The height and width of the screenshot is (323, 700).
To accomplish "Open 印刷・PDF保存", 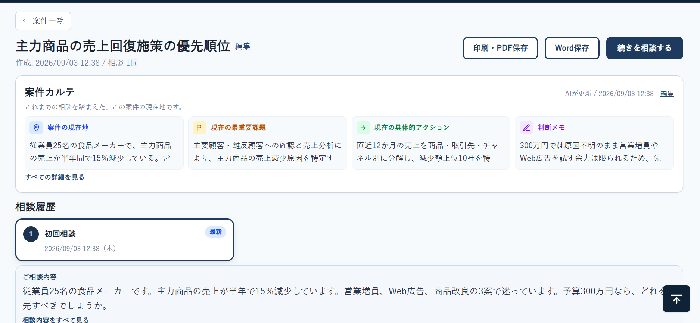I will (500, 48).
